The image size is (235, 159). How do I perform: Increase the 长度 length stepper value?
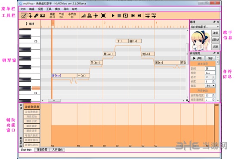[x=213, y=80]
